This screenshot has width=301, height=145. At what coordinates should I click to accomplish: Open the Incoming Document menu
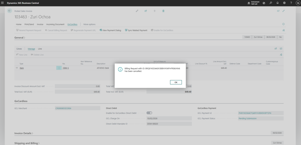55,24
